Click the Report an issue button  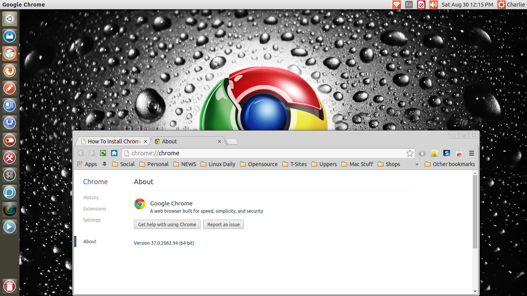(223, 224)
